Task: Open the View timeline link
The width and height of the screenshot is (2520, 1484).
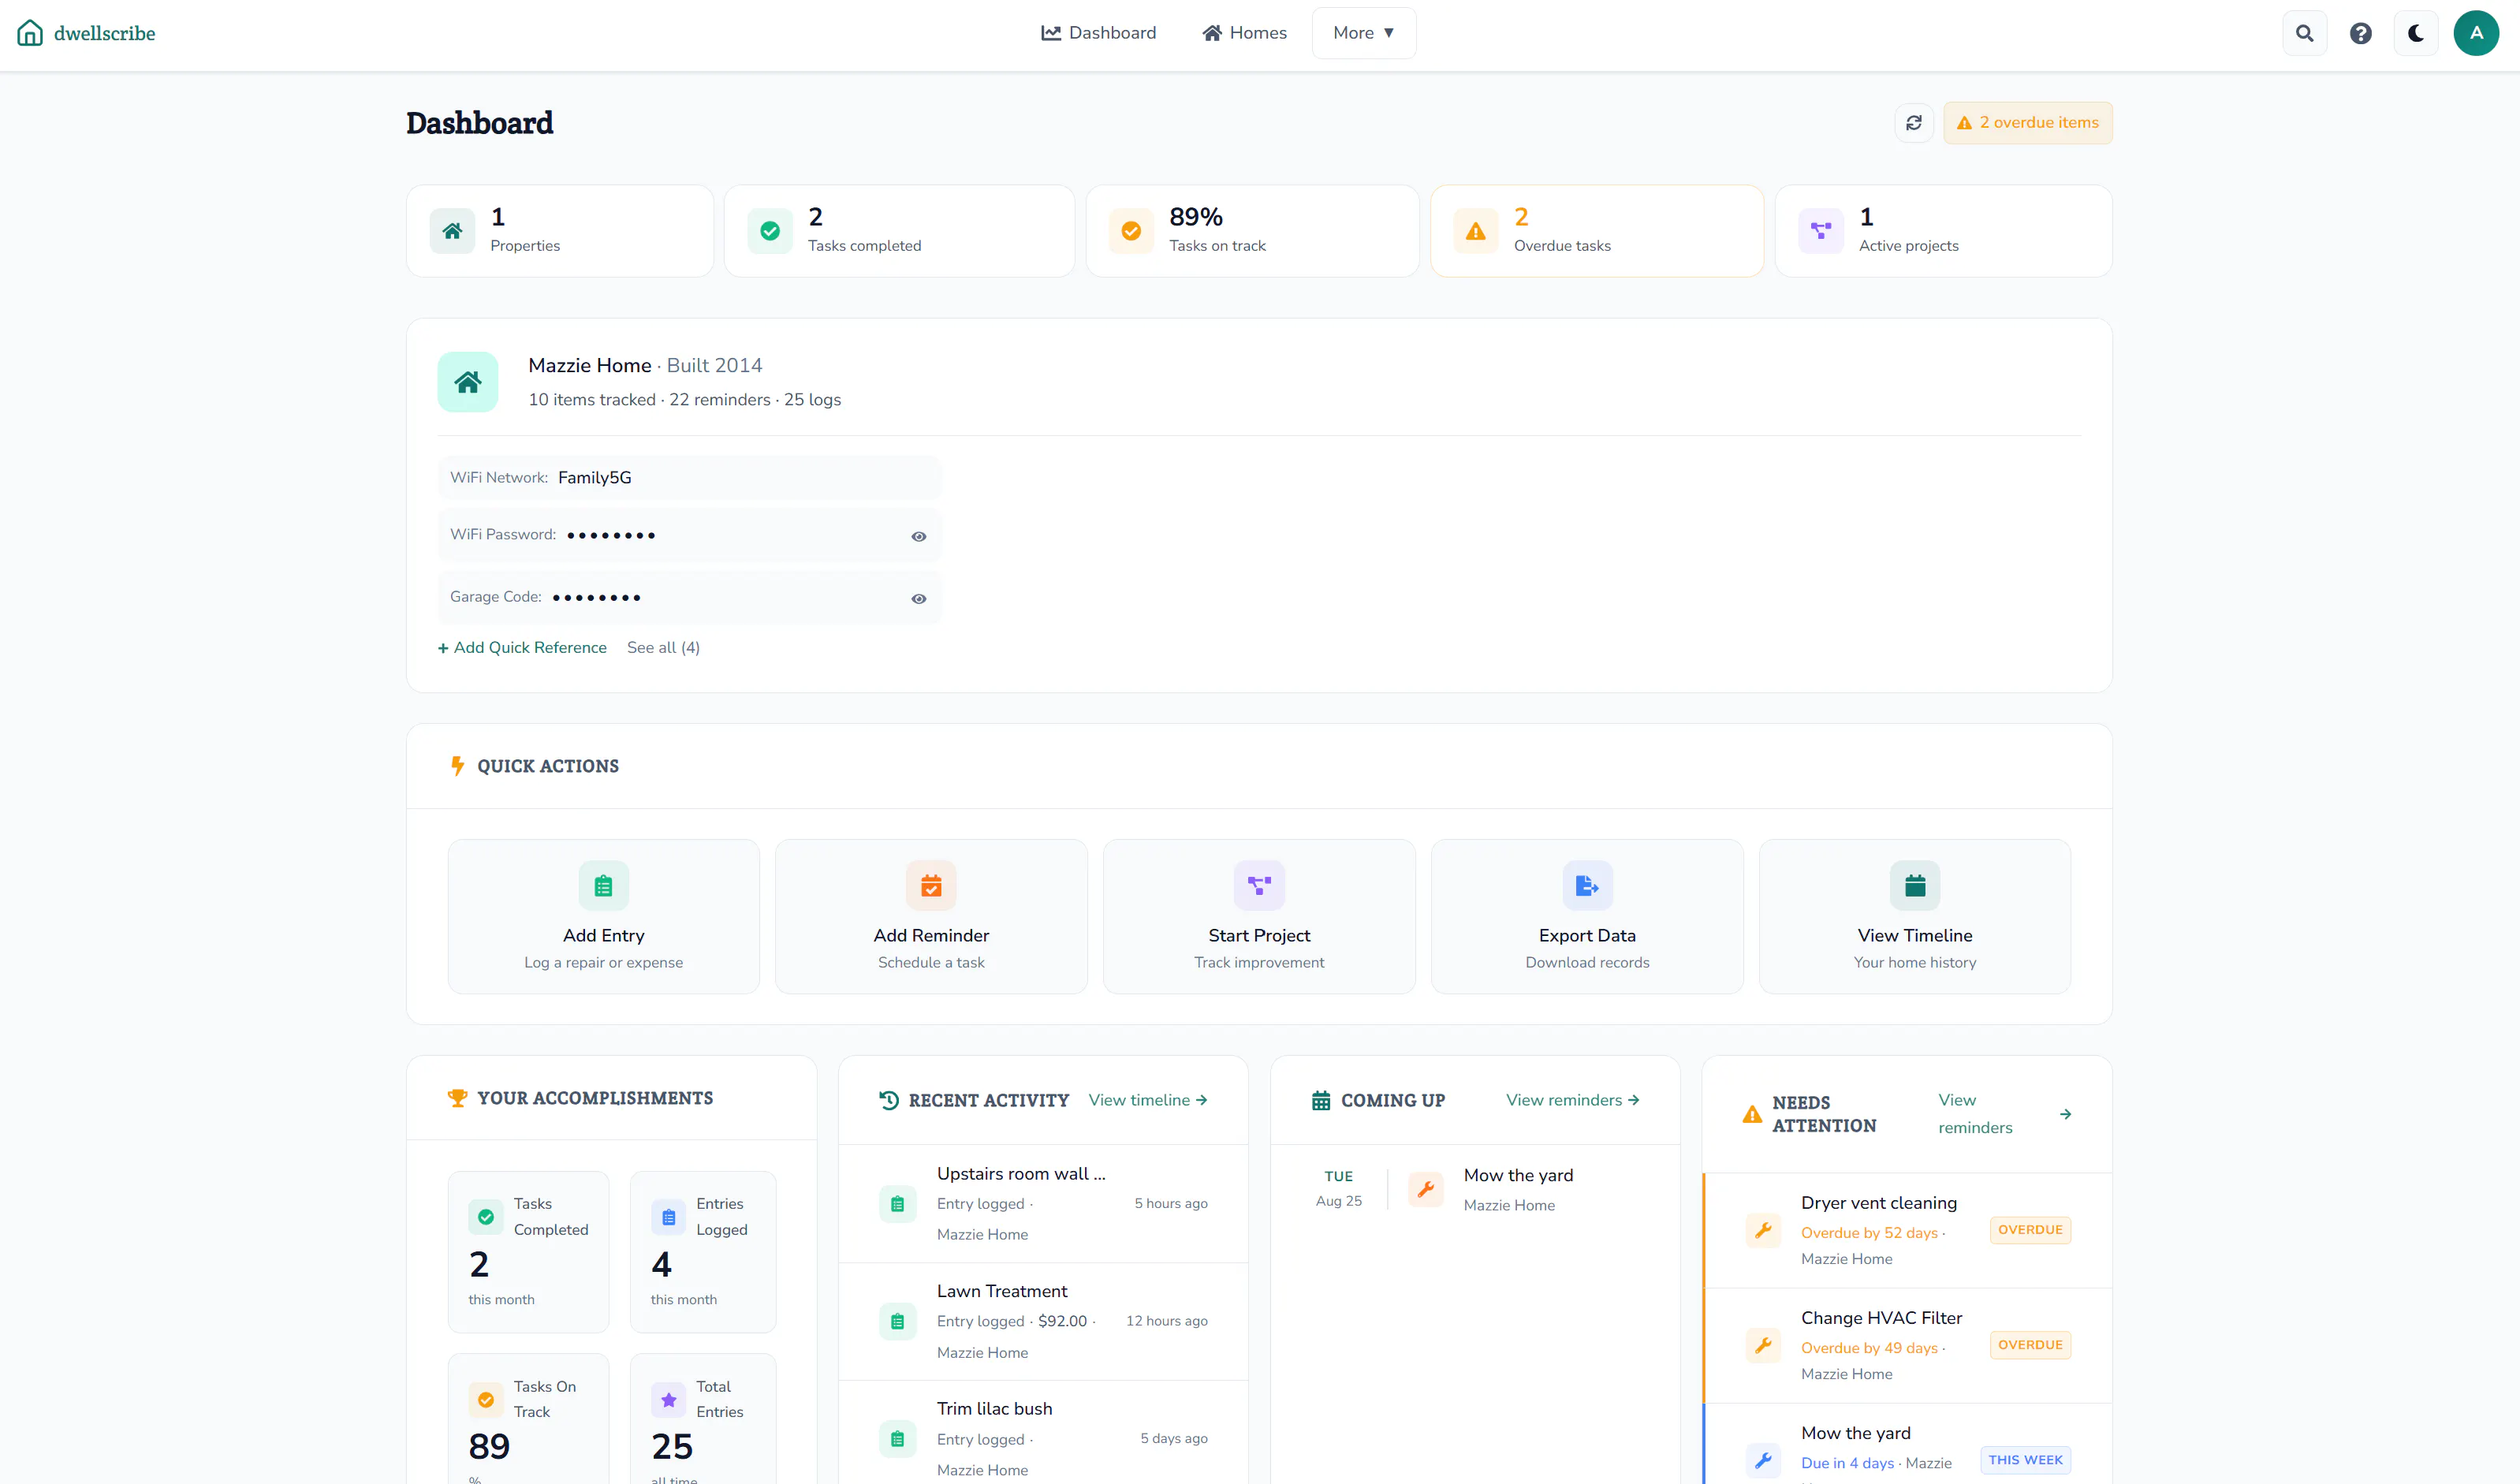Action: 1148,1100
